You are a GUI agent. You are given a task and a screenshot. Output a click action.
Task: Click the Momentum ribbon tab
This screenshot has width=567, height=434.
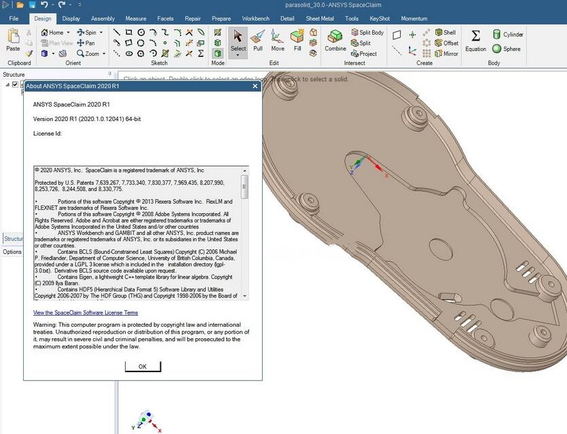[414, 18]
